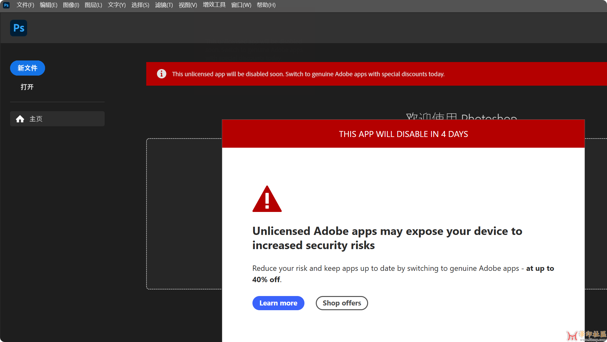
Task: Click the dashed drop area on the home screen
Action: click(x=184, y=214)
